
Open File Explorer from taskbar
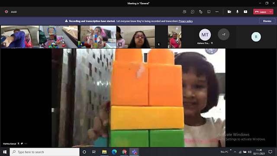coord(104,152)
